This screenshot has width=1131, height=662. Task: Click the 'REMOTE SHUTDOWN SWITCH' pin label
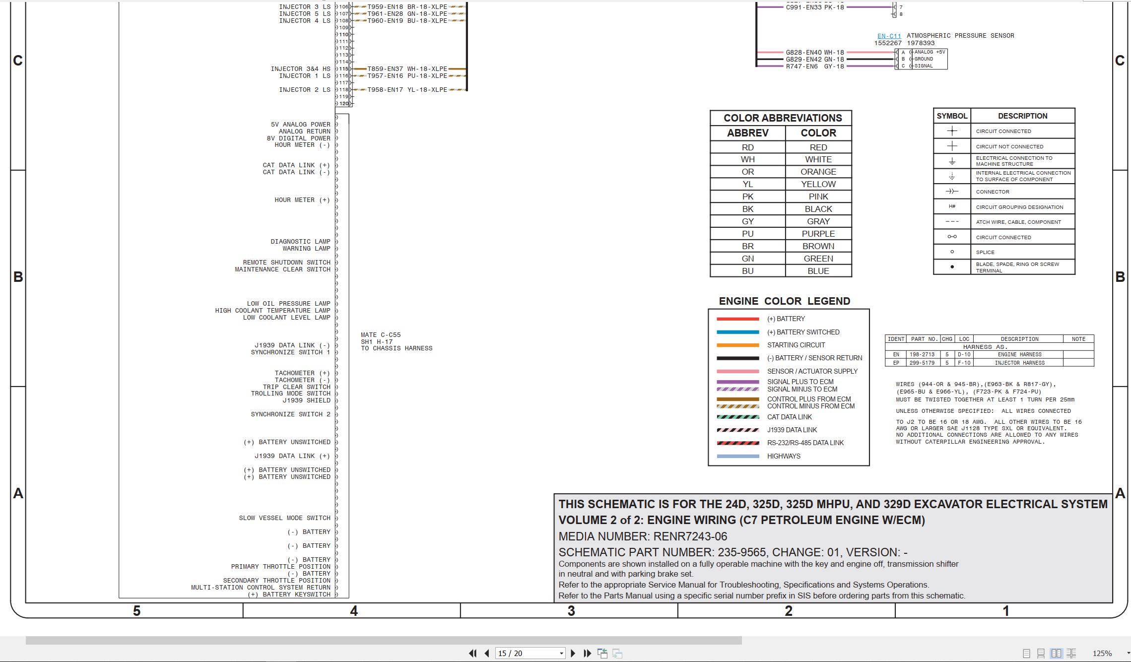286,263
